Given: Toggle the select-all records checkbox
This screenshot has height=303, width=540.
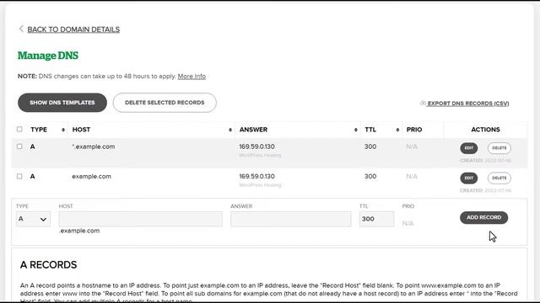Looking at the screenshot, I should pos(19,129).
